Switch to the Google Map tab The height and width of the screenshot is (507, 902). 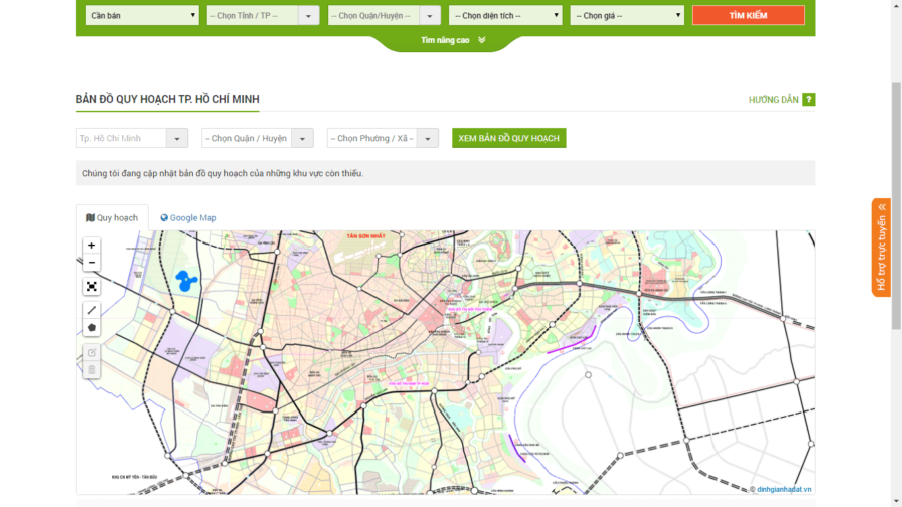click(188, 217)
